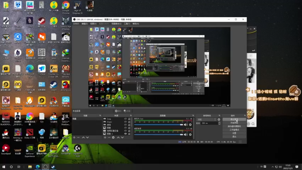Add a new source with the plus icon
Image resolution: width=302 pixels, height=170 pixels.
tap(105, 138)
